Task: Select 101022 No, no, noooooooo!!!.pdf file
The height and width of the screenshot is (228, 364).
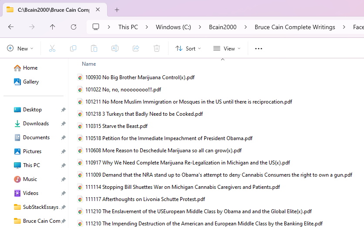Action: tap(123, 90)
